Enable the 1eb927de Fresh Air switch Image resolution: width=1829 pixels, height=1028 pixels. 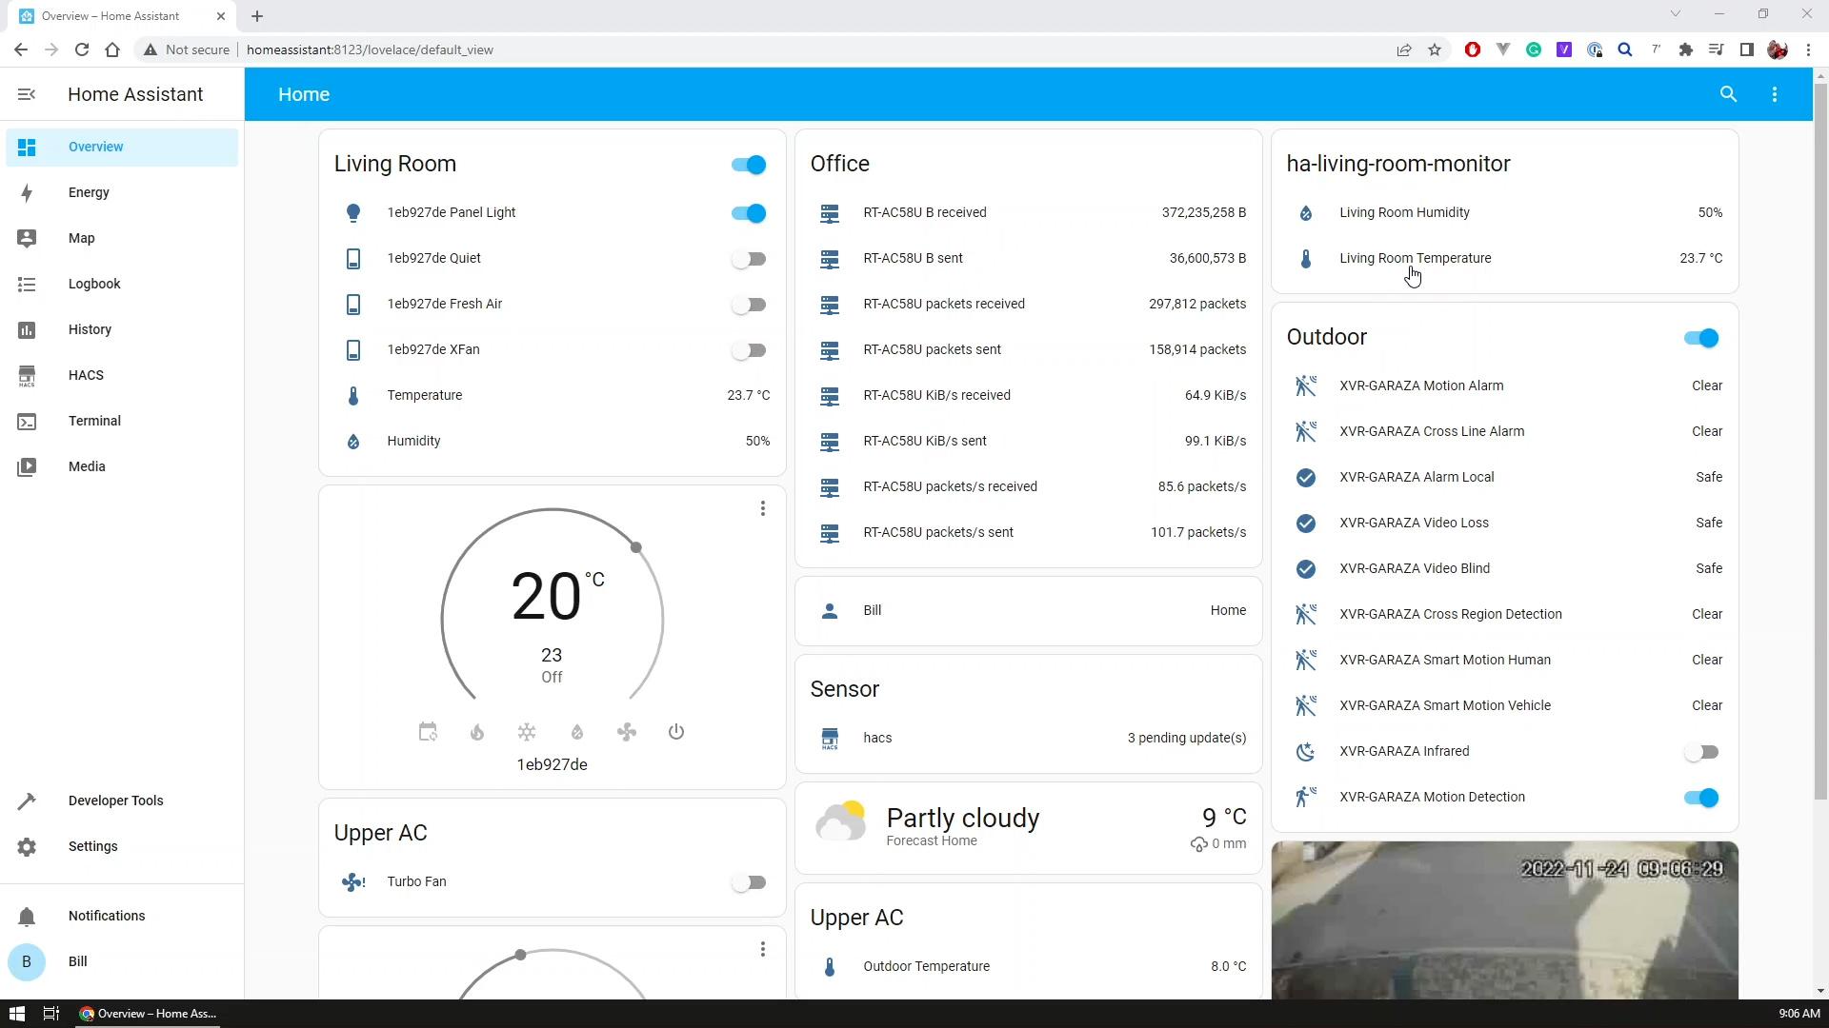[749, 305]
